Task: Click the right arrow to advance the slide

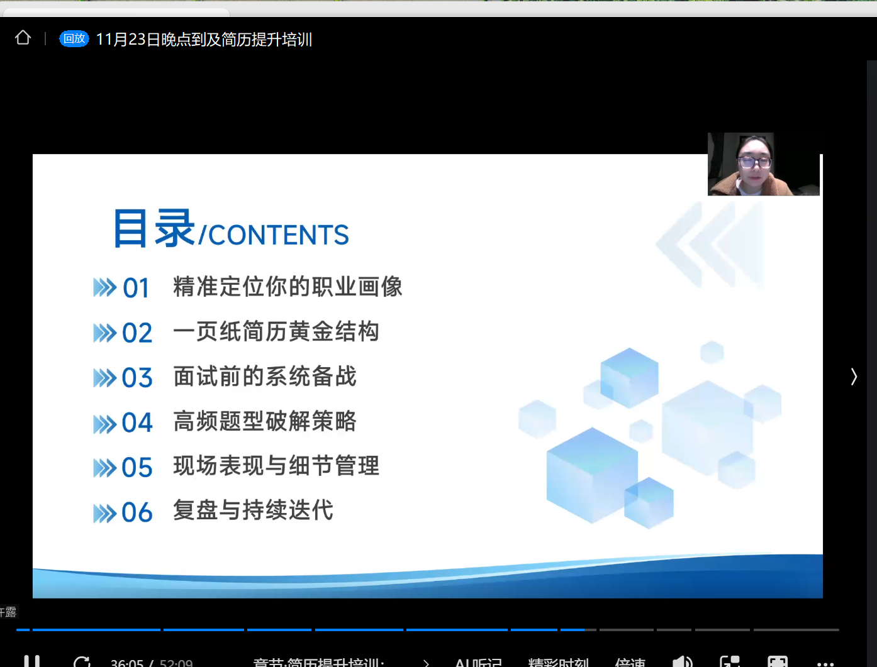Action: (x=853, y=376)
